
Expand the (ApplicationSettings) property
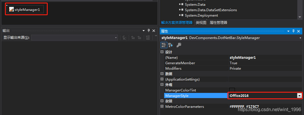(x=162, y=79)
